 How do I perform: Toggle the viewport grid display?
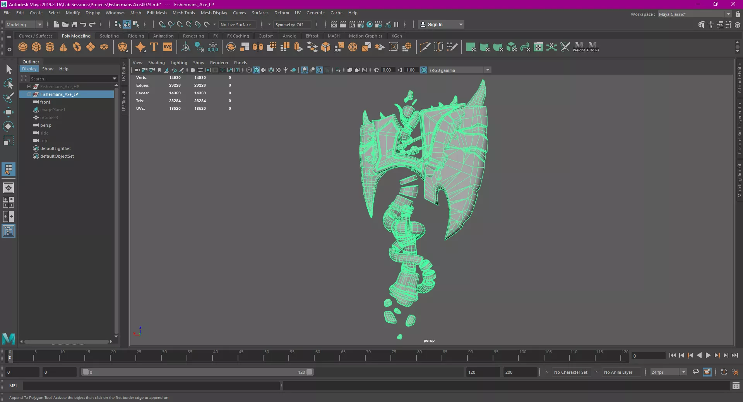(193, 70)
